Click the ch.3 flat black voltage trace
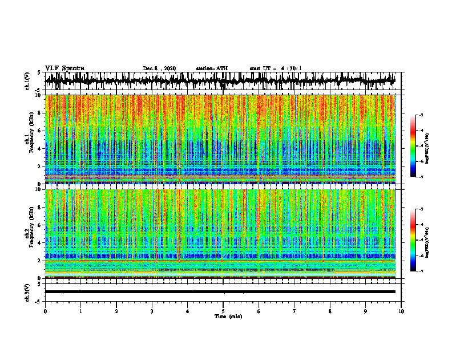The width and height of the screenshot is (452, 349). click(x=220, y=292)
